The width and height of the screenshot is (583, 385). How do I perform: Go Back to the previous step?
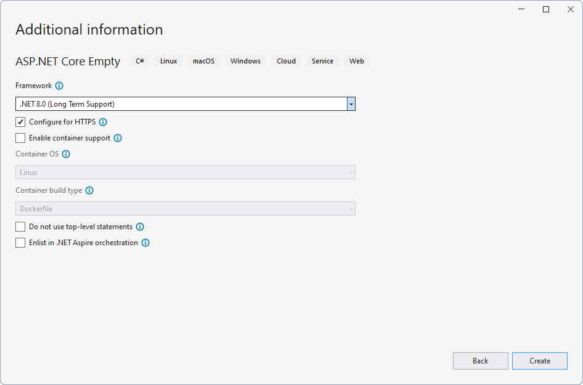coord(481,361)
